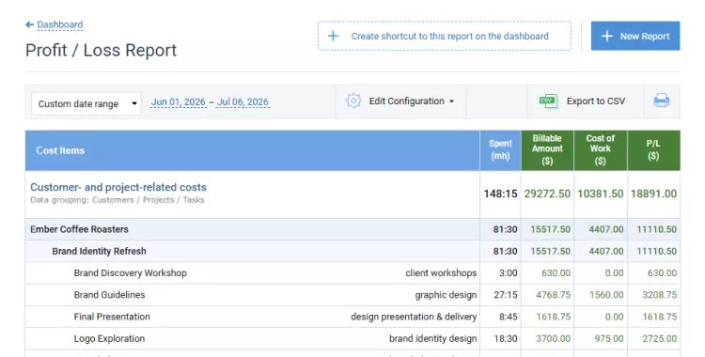
Task: Select the Ember Coffee Roasters customer row
Action: (x=352, y=229)
